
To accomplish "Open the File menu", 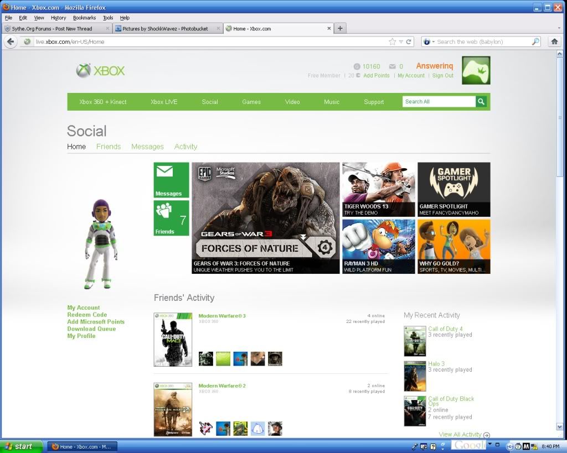I will pyautogui.click(x=8, y=18).
